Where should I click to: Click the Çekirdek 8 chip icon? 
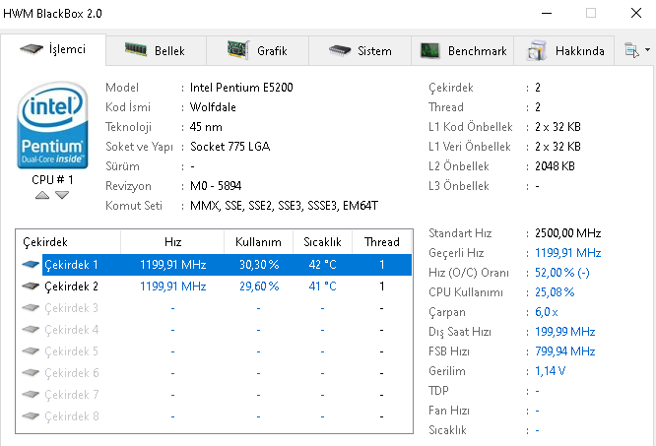pyautogui.click(x=32, y=416)
